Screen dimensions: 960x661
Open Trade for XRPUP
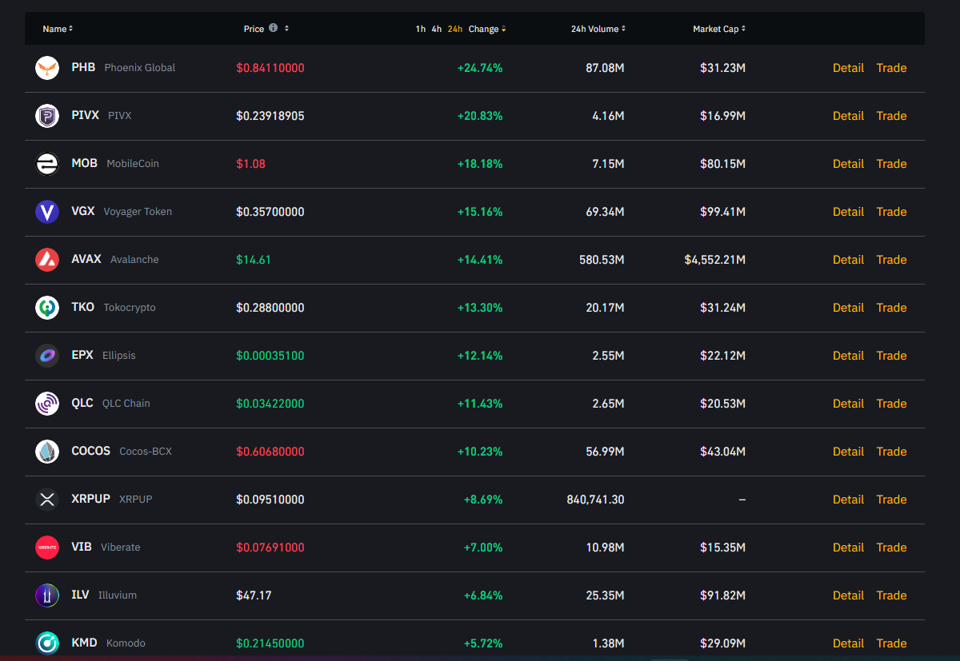click(891, 500)
